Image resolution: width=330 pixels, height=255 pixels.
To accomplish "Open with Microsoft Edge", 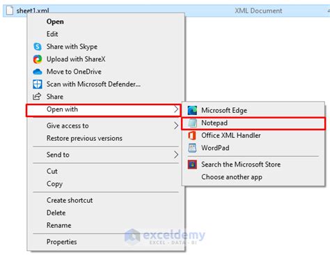I will click(253, 110).
